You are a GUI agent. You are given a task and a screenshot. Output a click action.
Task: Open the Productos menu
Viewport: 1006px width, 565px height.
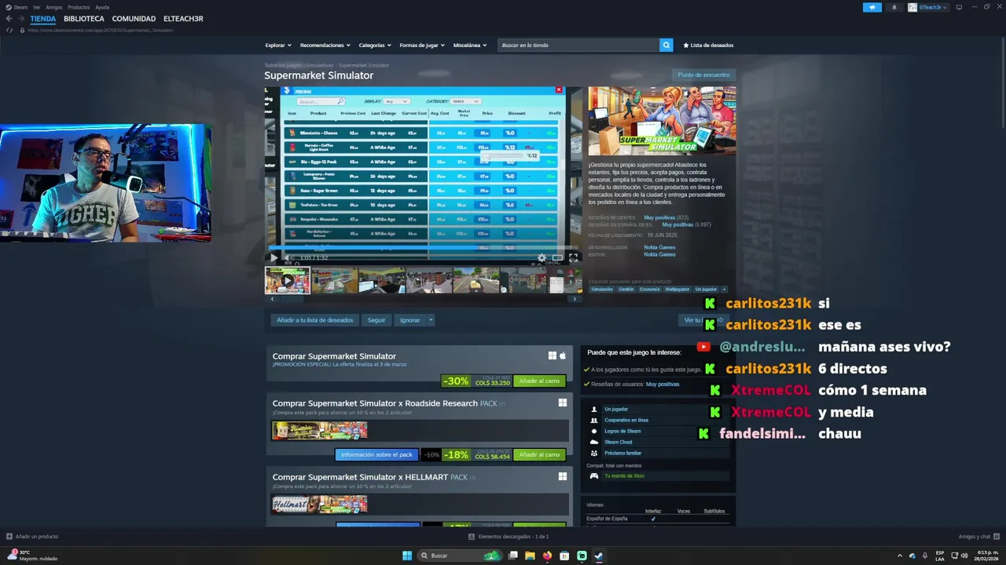79,7
